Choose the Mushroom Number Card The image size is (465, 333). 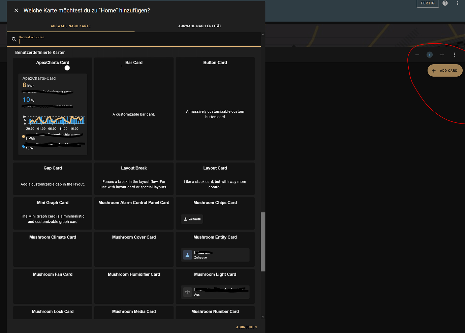pyautogui.click(x=215, y=312)
